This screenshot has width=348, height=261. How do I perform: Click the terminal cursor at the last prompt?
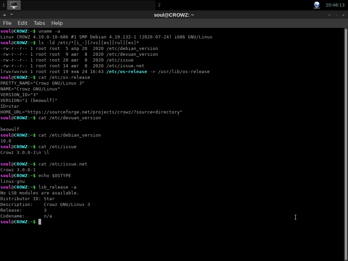[40, 222]
